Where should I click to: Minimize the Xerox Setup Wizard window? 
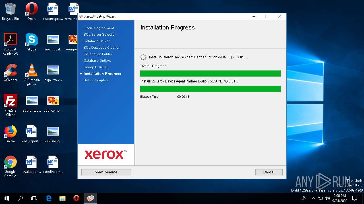[x=254, y=16]
